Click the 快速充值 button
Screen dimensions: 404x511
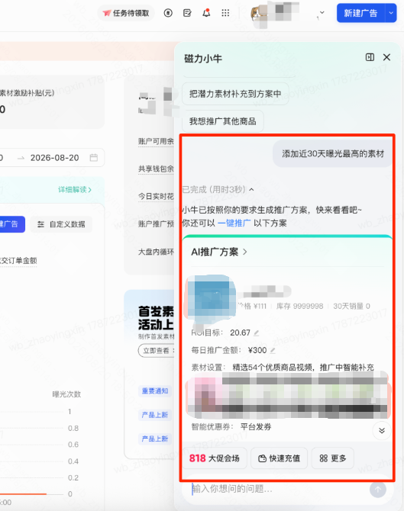pos(280,458)
